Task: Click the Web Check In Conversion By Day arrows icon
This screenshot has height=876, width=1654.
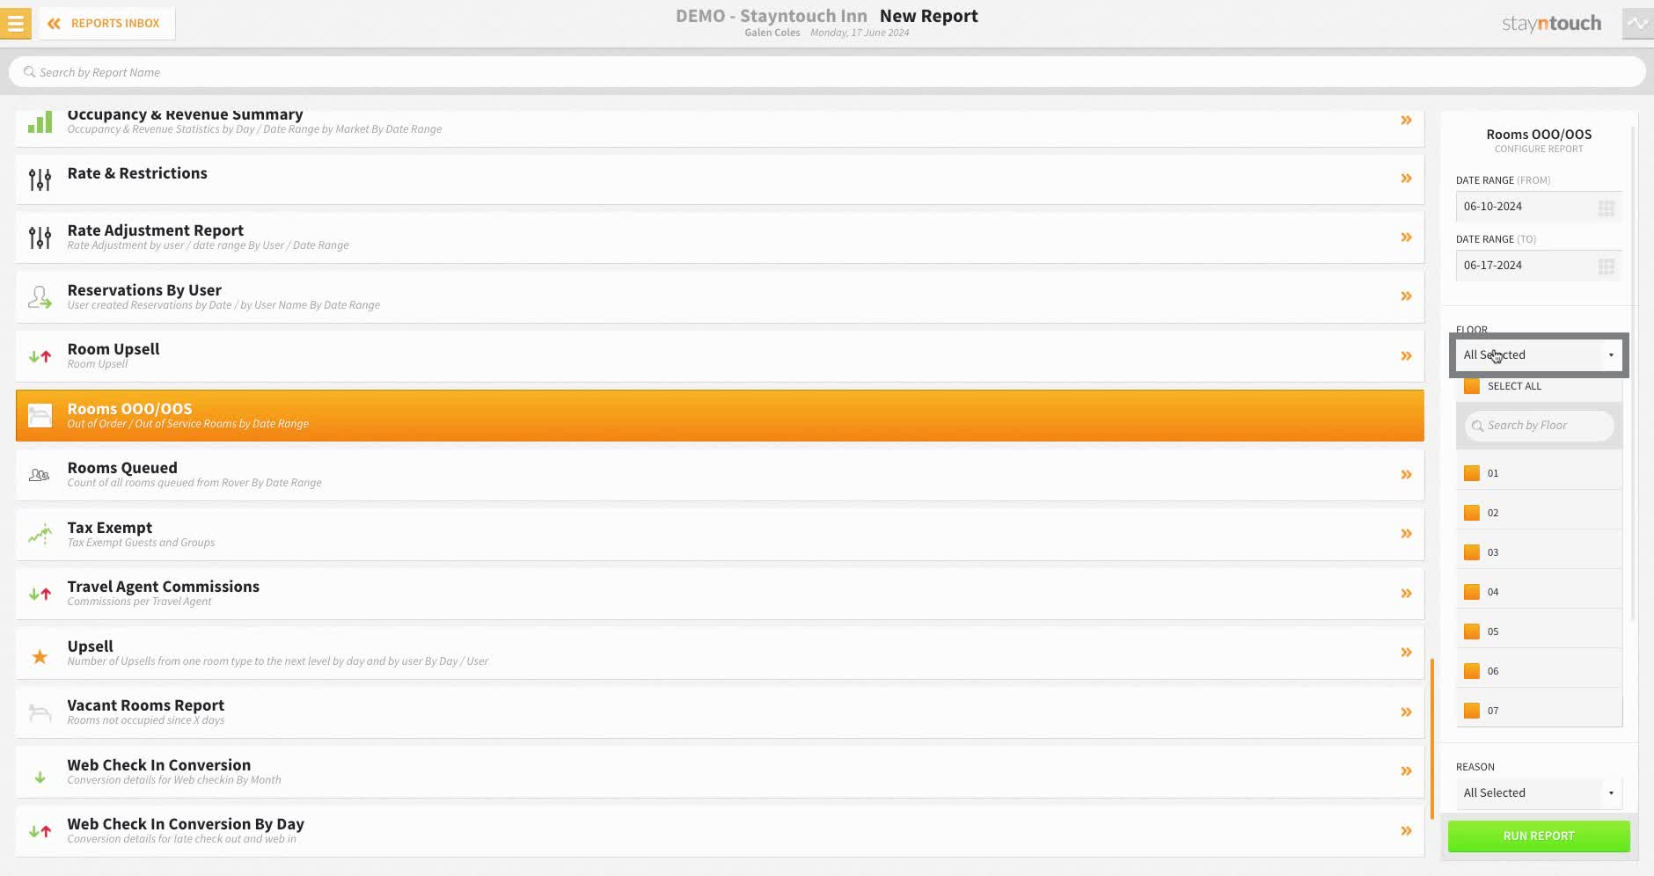Action: (40, 831)
